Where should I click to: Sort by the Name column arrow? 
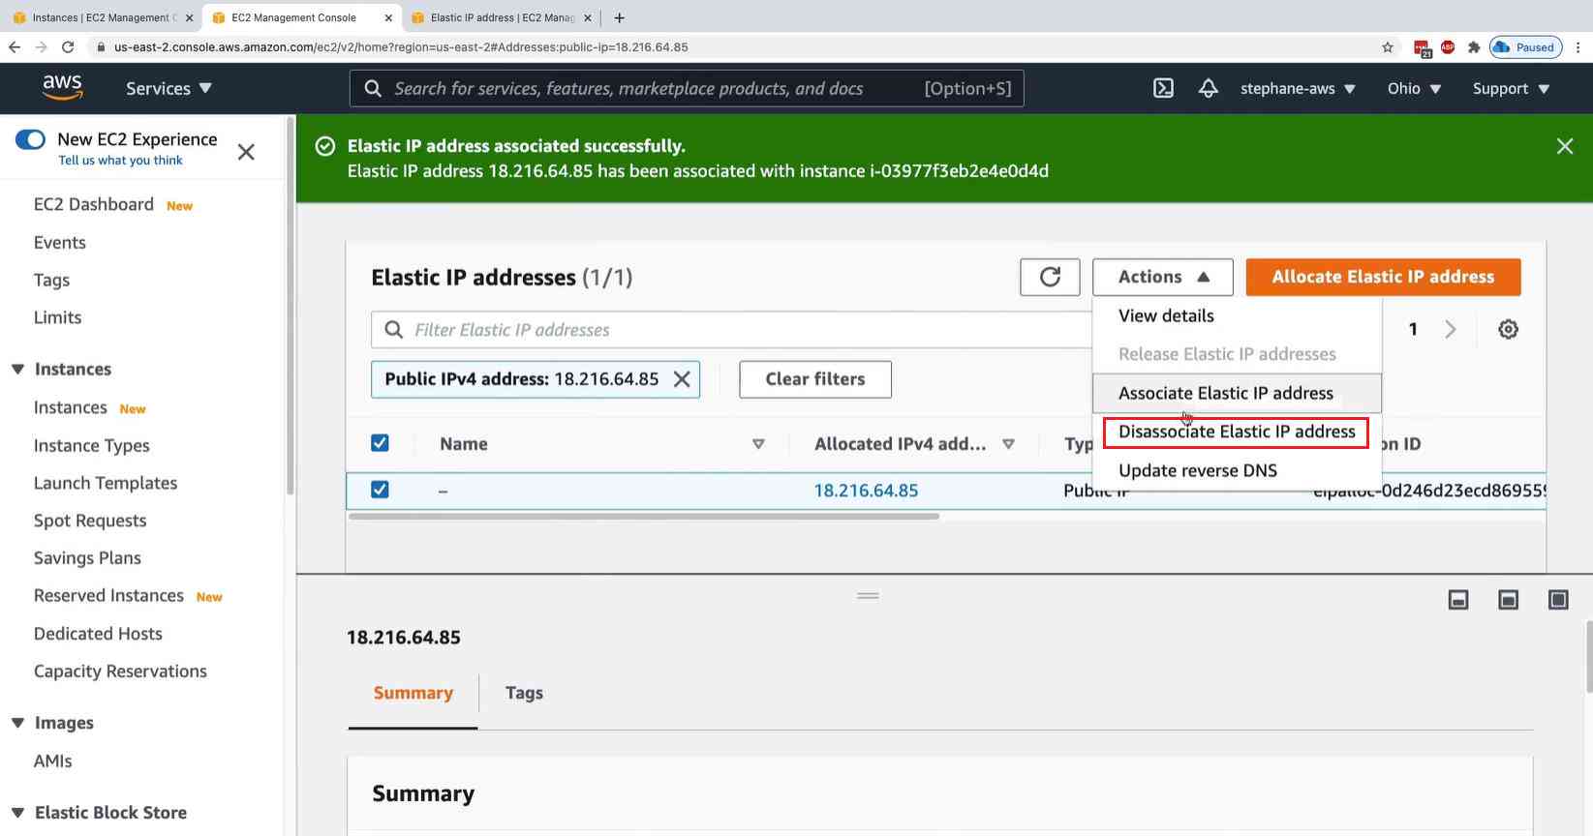(758, 444)
